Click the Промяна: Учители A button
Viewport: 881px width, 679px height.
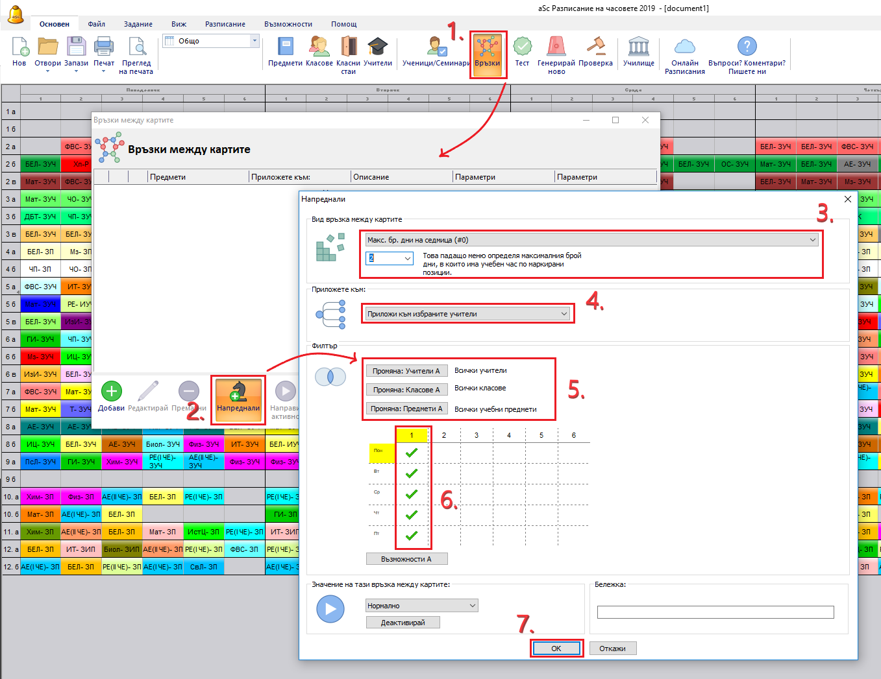[x=406, y=371]
